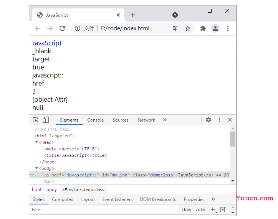Image resolution: width=278 pixels, height=219 pixels.
Task: Open DevTools settings gear
Action: pyautogui.click(x=208, y=120)
